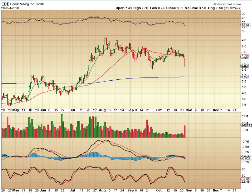Click the 22.48 stochastic value tag
The width and height of the screenshot is (252, 193).
point(246,182)
